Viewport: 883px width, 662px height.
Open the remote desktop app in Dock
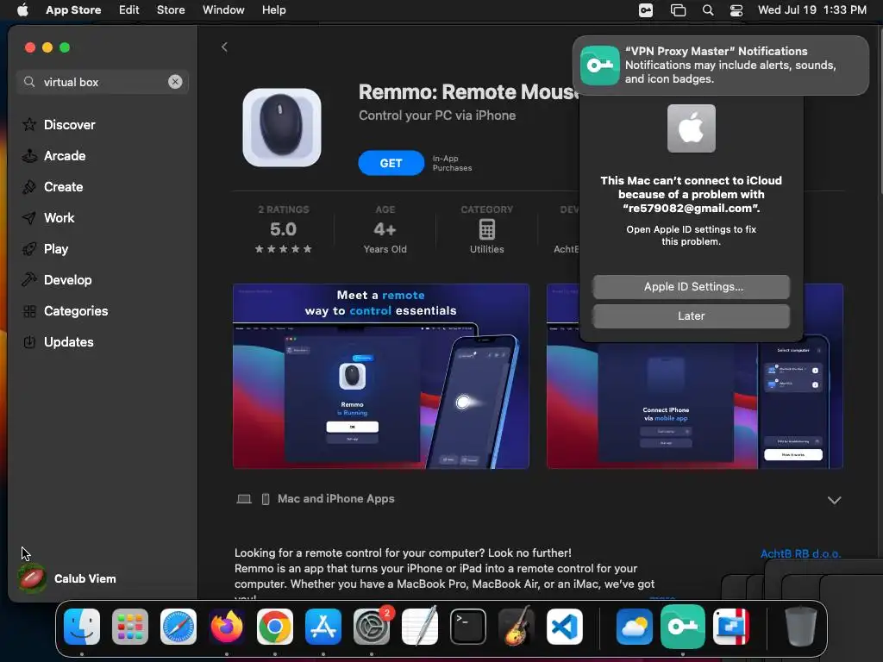pos(731,627)
